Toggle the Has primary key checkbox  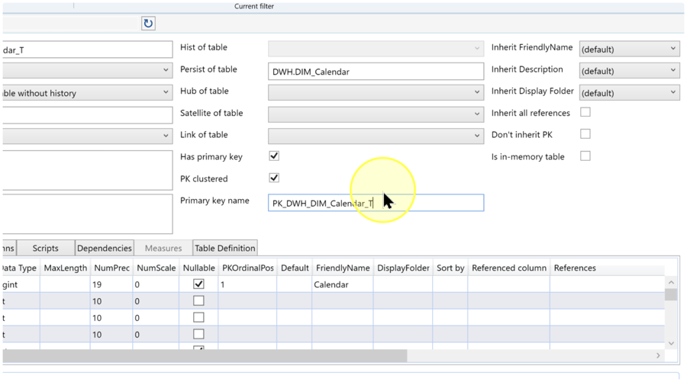[274, 156]
